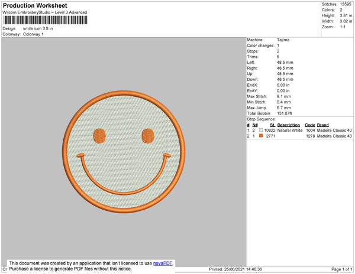Click the Natural White color swatch

[261, 130]
